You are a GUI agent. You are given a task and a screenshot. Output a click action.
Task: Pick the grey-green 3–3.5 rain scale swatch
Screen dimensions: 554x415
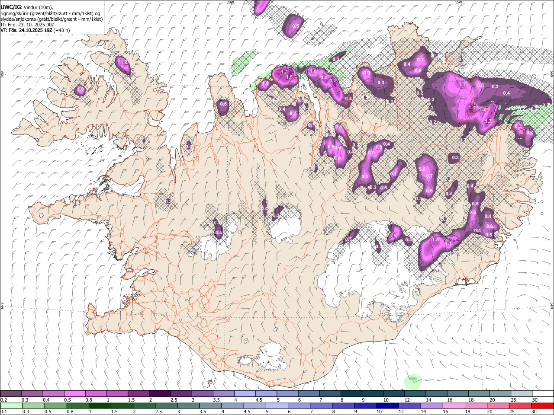pyautogui.click(x=187, y=405)
